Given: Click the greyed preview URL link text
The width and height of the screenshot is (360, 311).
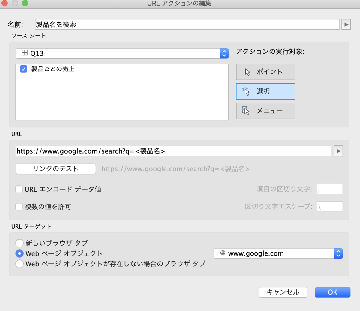Looking at the screenshot, I should [x=175, y=169].
